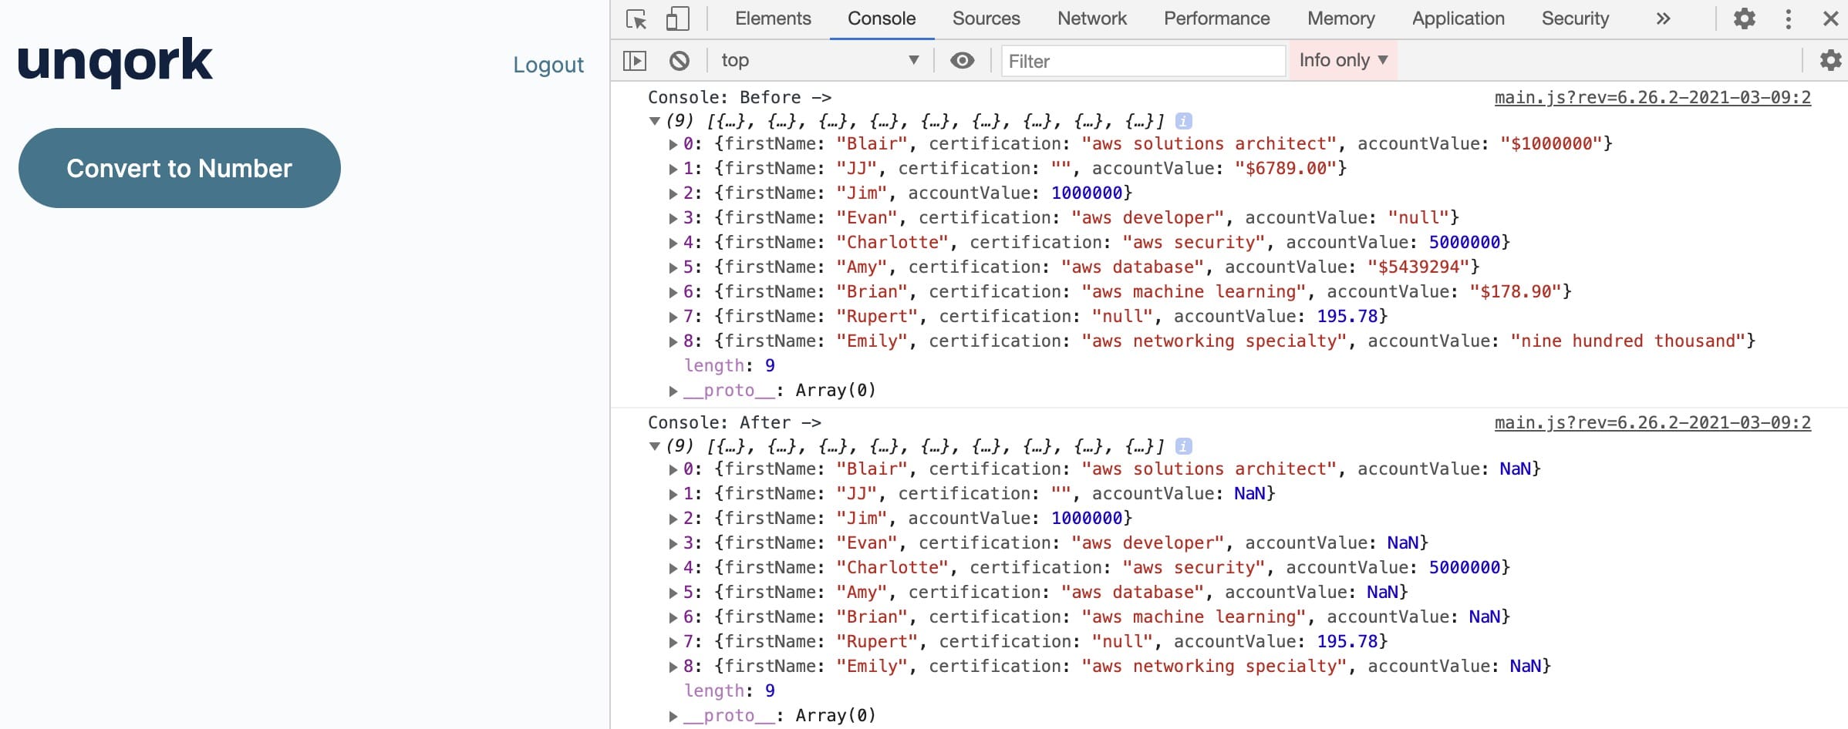Viewport: 1848px width, 729px height.
Task: Click the "Console: Before ->" log text
Action: tap(740, 97)
